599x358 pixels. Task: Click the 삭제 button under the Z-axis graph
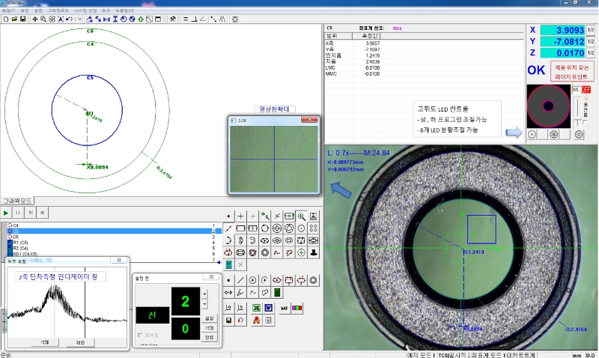44,342
